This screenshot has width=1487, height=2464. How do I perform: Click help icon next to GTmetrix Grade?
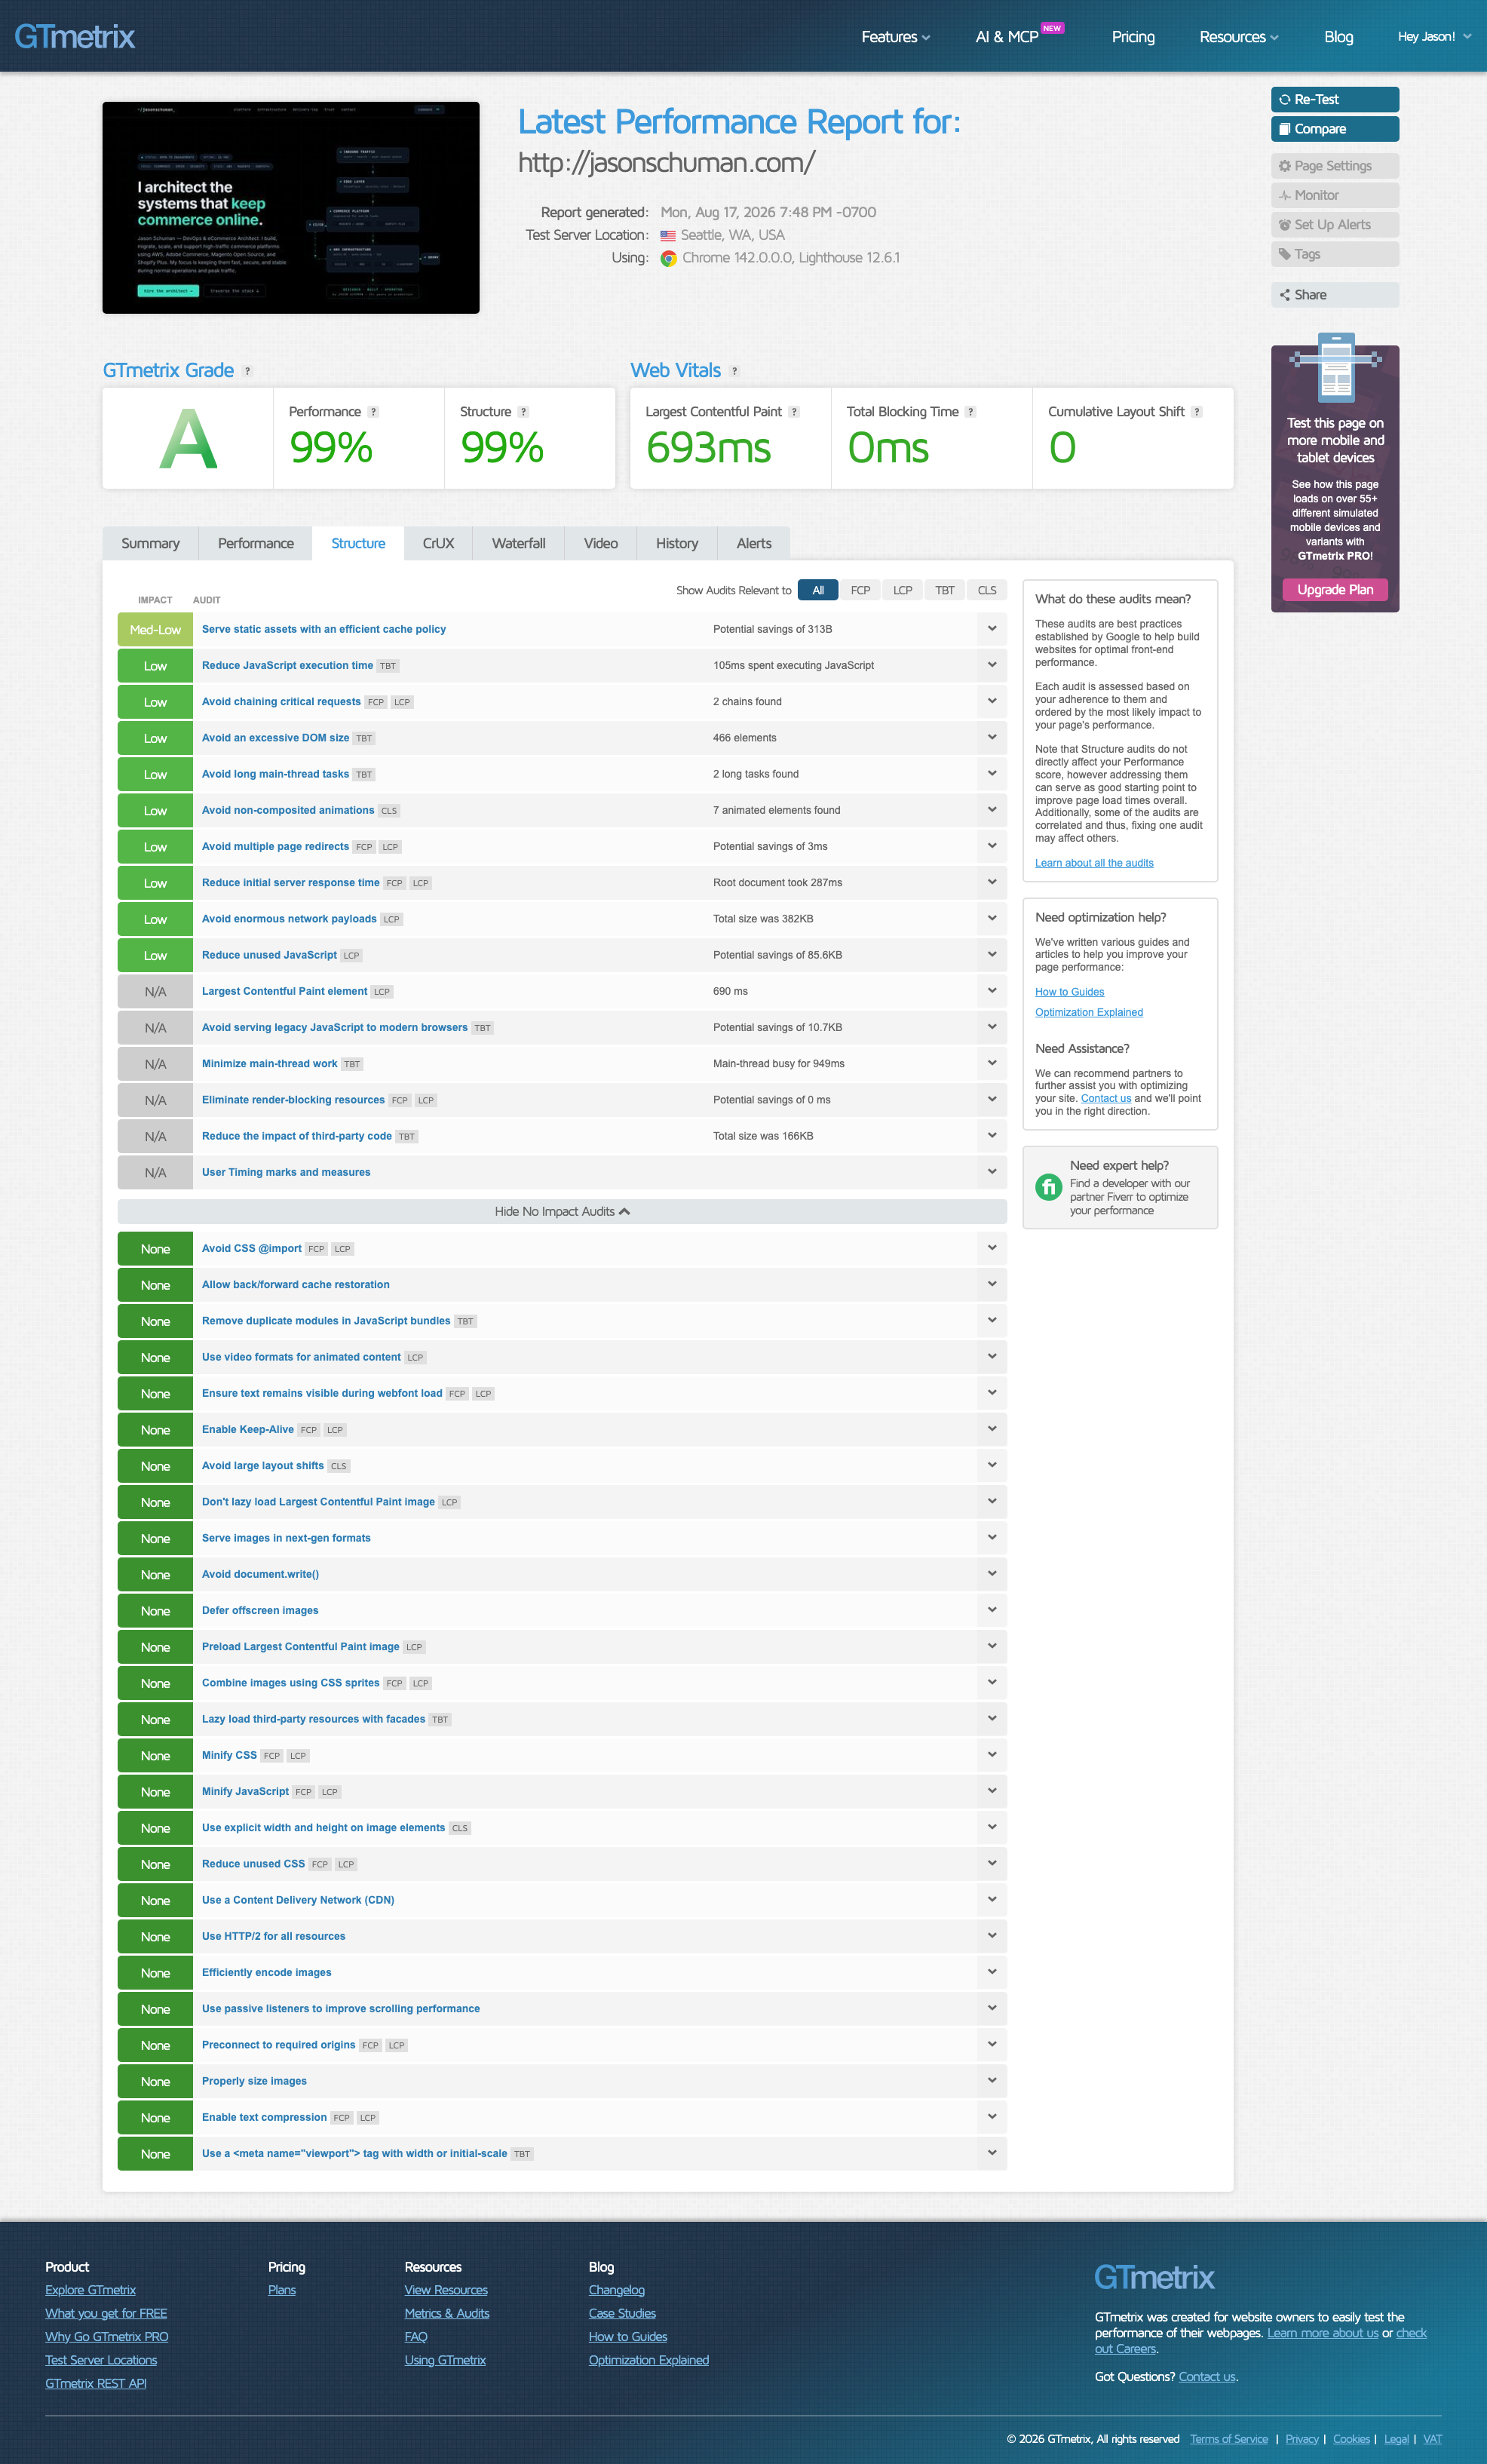pos(248,371)
